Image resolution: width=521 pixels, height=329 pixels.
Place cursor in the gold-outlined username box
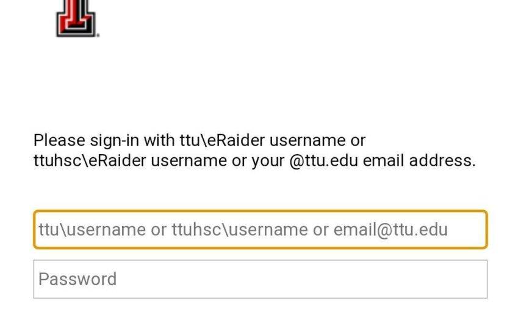(x=260, y=230)
